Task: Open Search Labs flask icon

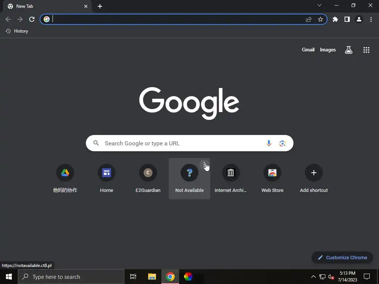Action: 349,50
